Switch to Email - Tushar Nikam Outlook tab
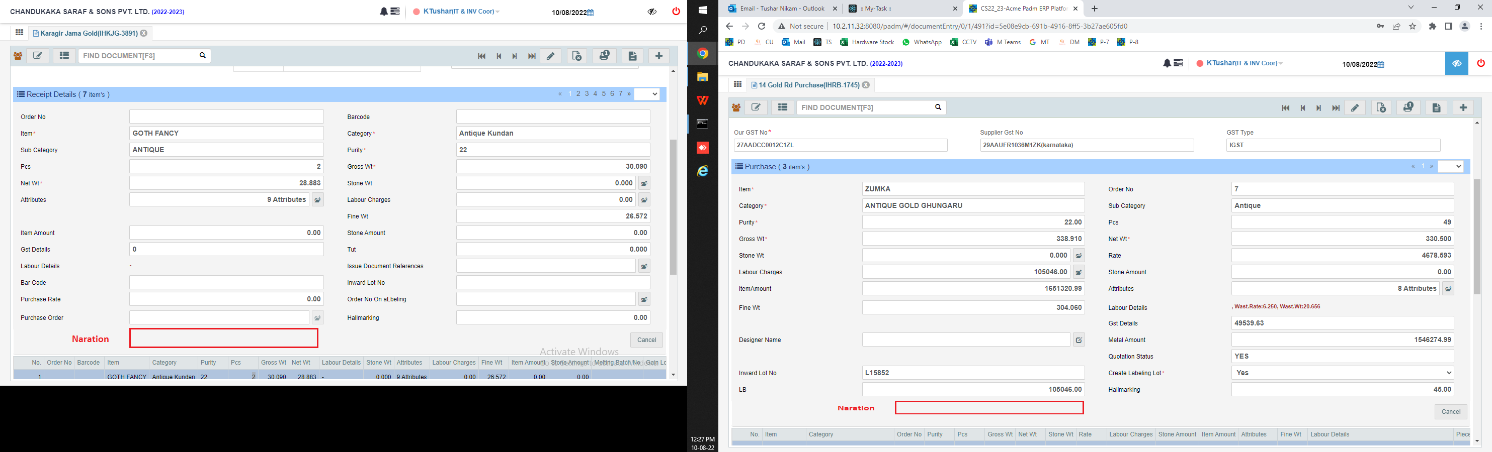This screenshot has height=452, width=1492. (782, 9)
